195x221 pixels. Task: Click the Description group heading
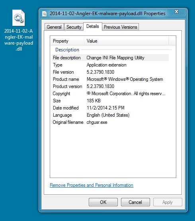(x=67, y=50)
